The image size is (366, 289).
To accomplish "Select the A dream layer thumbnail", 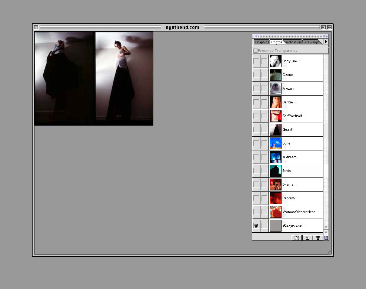I will [276, 157].
